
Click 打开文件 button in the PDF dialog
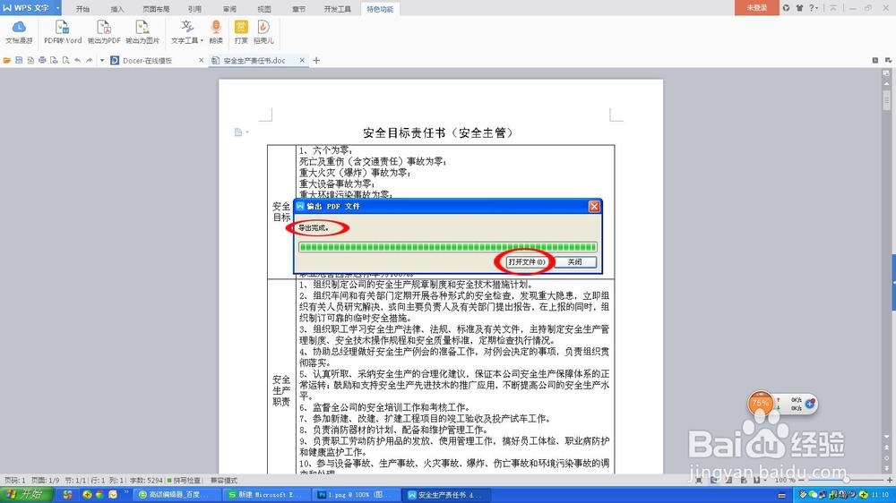[x=526, y=262]
